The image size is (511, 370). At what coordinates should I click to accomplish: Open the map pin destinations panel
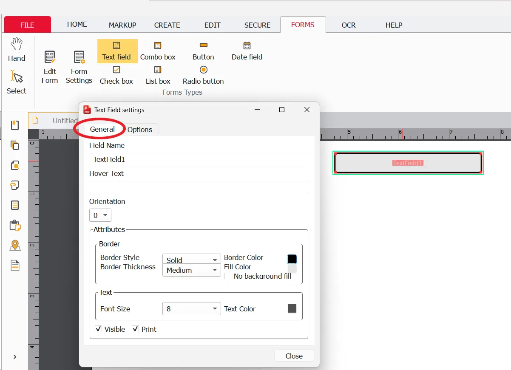pyautogui.click(x=15, y=246)
